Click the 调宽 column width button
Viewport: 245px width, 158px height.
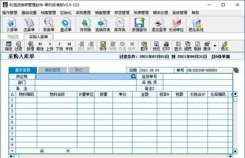tap(188, 46)
